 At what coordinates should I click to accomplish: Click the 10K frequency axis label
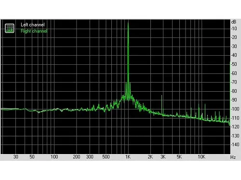(201, 157)
